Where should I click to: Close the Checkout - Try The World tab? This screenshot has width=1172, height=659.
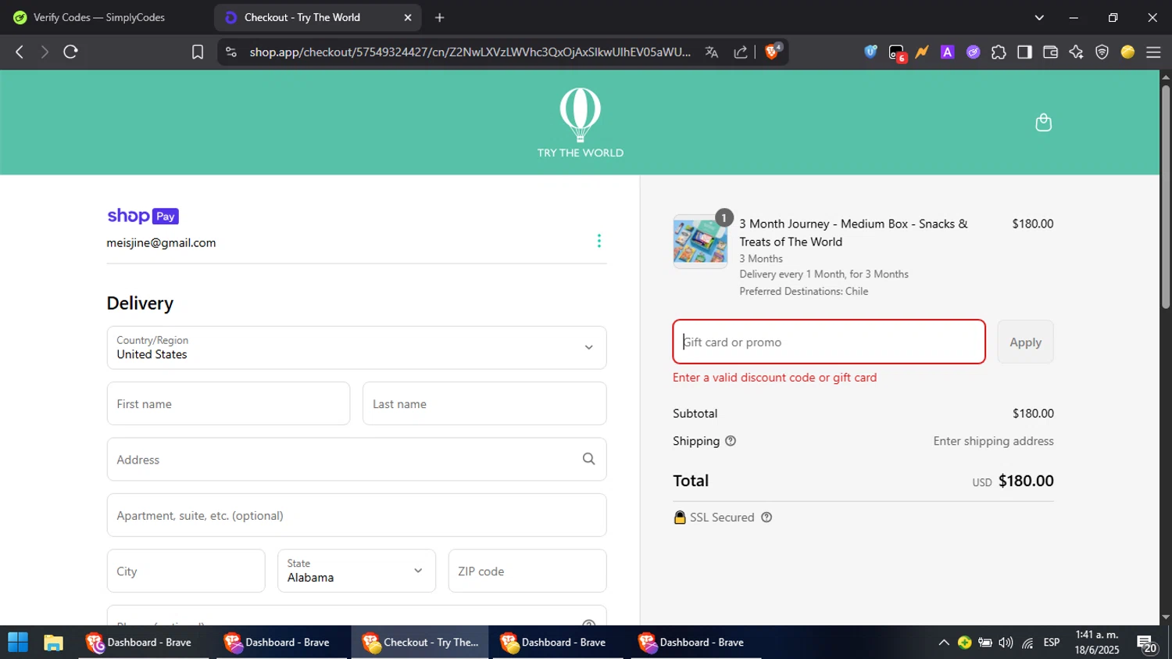tap(407, 17)
